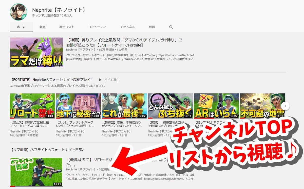
Task: Open the 再生リスト tab
Action: point(67,27)
